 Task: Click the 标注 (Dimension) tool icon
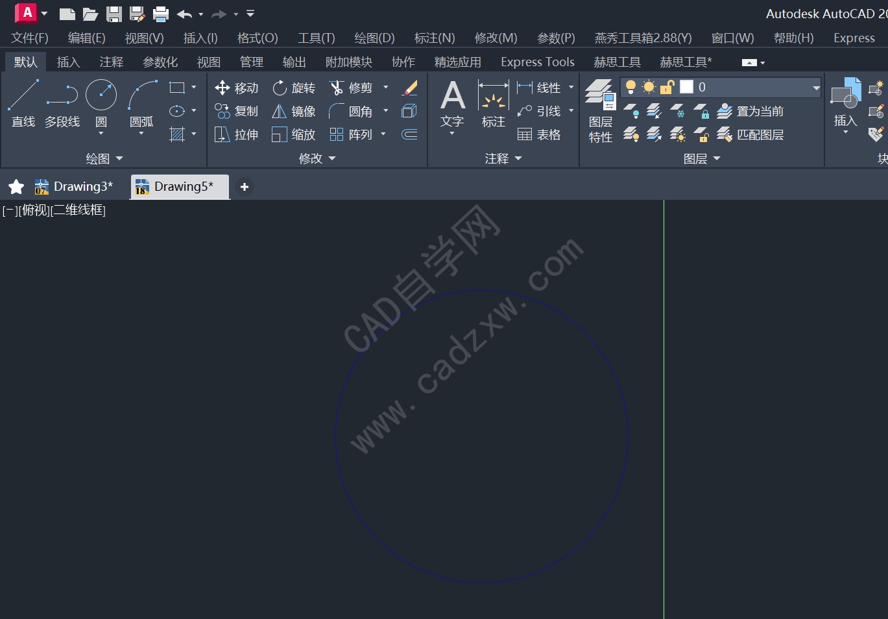pyautogui.click(x=494, y=95)
